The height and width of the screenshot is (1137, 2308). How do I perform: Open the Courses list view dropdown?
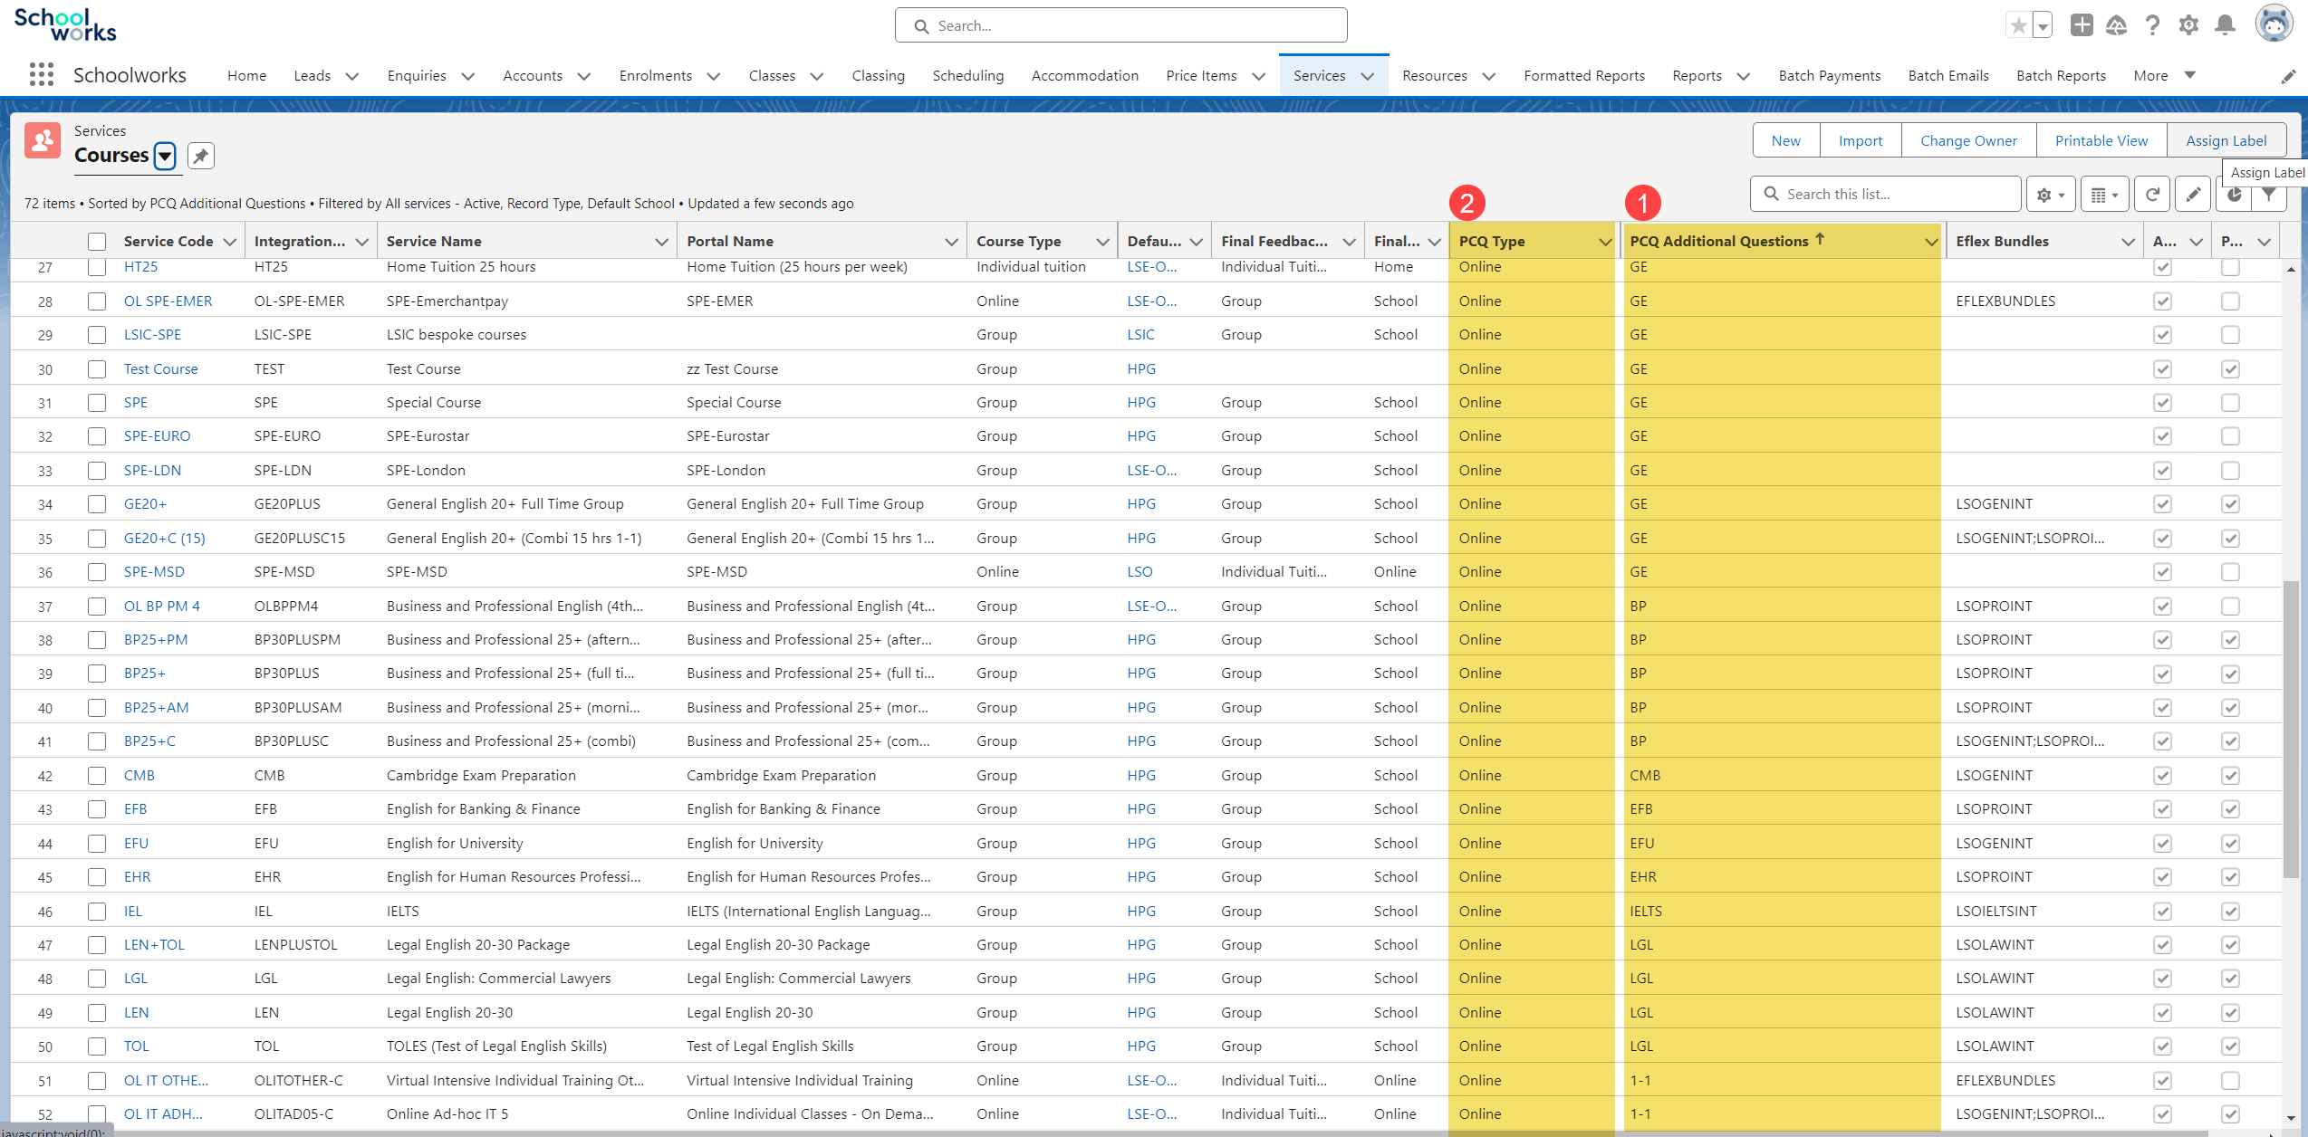(165, 156)
